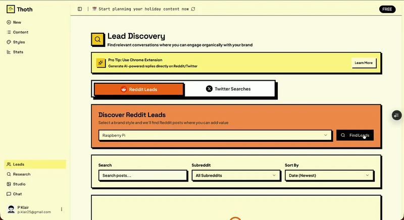Click the 'Subreddit' label
Viewport: 404px width, 220px height.
pyautogui.click(x=201, y=165)
